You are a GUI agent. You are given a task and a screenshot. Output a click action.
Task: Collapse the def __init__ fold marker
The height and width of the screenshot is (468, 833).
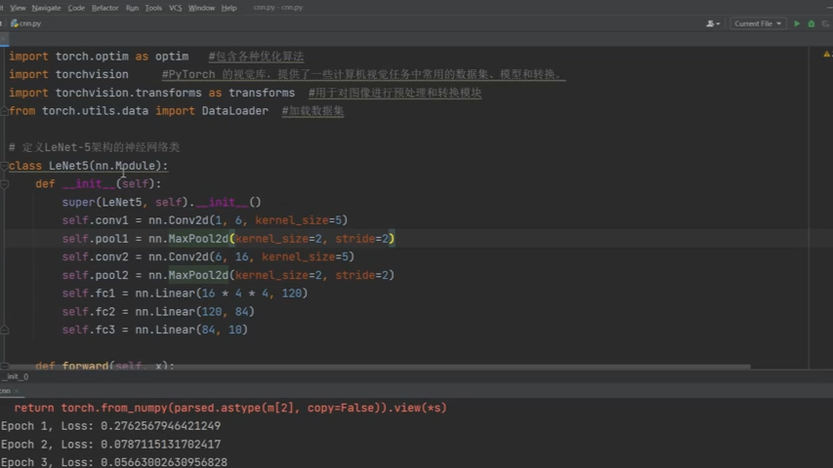4,184
